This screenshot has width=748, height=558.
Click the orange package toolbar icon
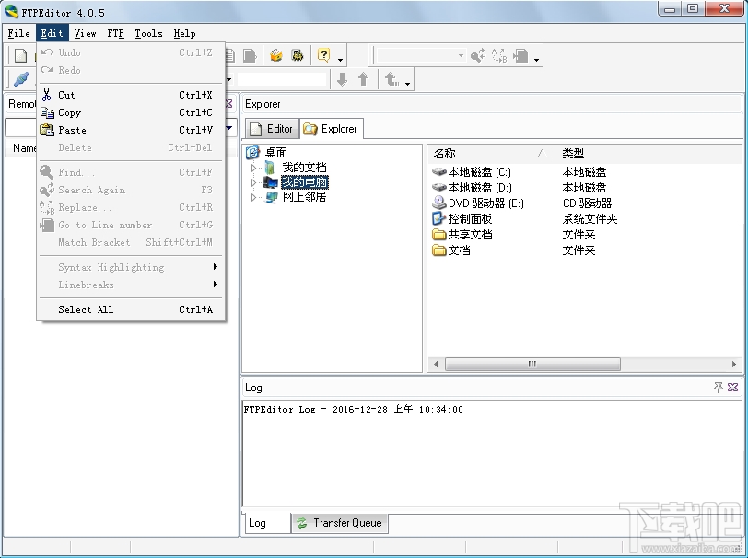point(276,56)
